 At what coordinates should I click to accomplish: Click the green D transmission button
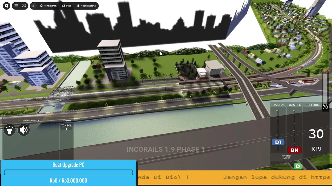click(x=298, y=167)
